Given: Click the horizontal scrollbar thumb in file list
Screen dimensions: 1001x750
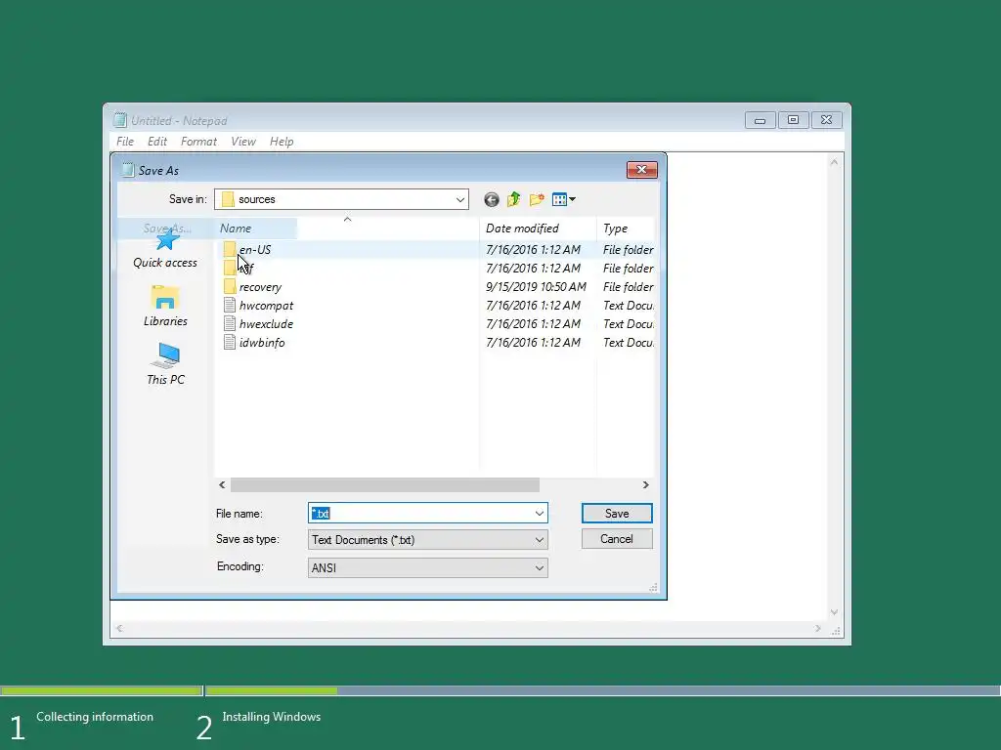Looking at the screenshot, I should tap(385, 485).
